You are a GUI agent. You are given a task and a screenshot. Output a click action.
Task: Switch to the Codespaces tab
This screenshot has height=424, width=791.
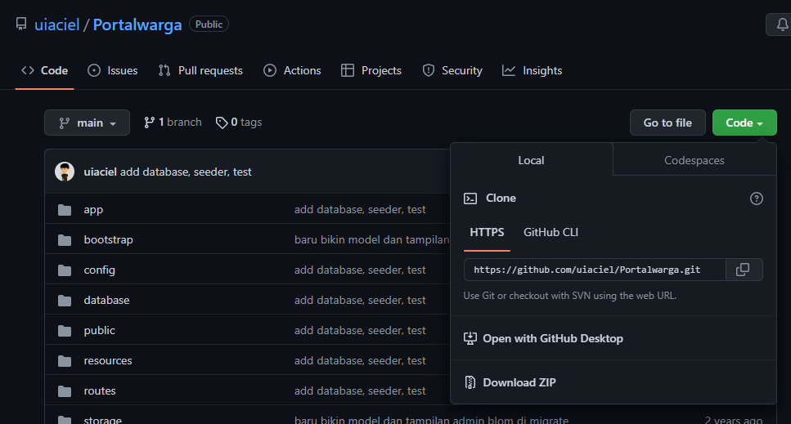(x=694, y=160)
